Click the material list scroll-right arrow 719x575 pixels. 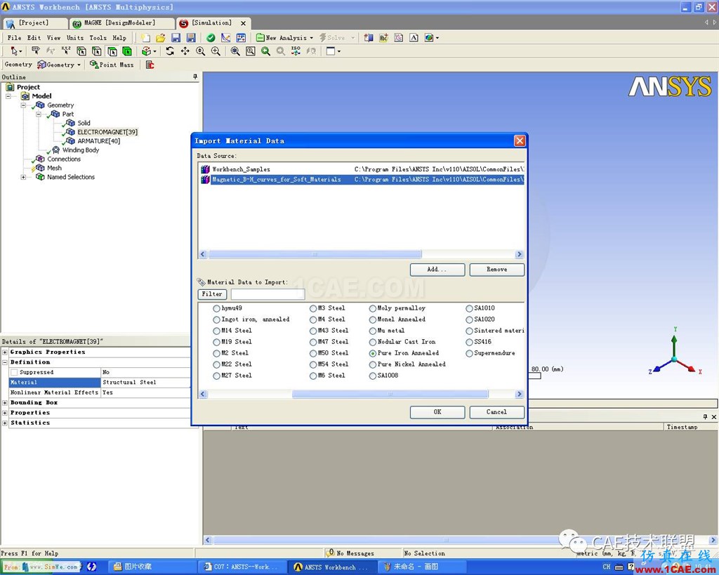tap(520, 394)
